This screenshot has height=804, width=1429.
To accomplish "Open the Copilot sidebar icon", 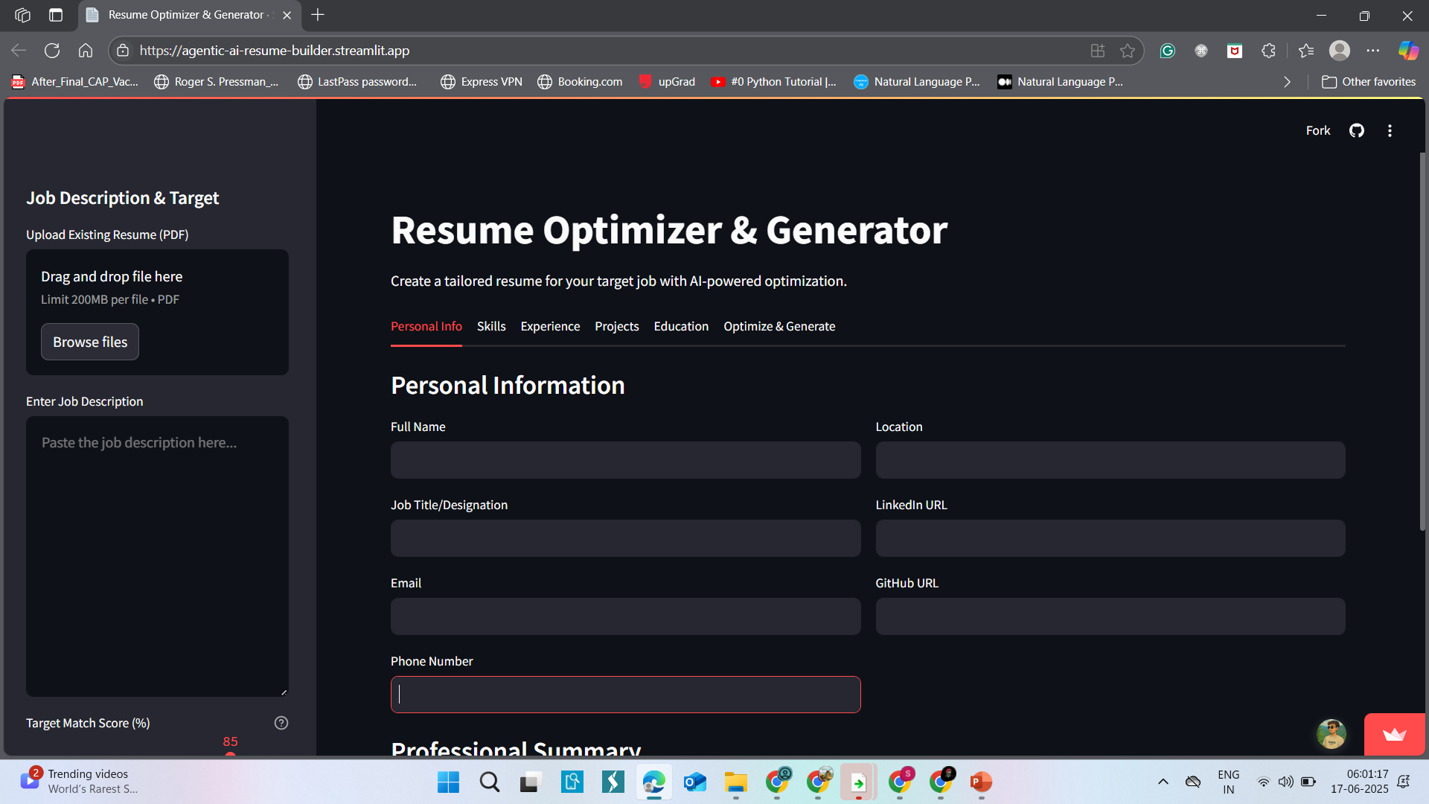I will point(1408,51).
